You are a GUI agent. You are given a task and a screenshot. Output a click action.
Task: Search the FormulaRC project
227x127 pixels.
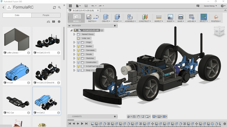click(59, 8)
